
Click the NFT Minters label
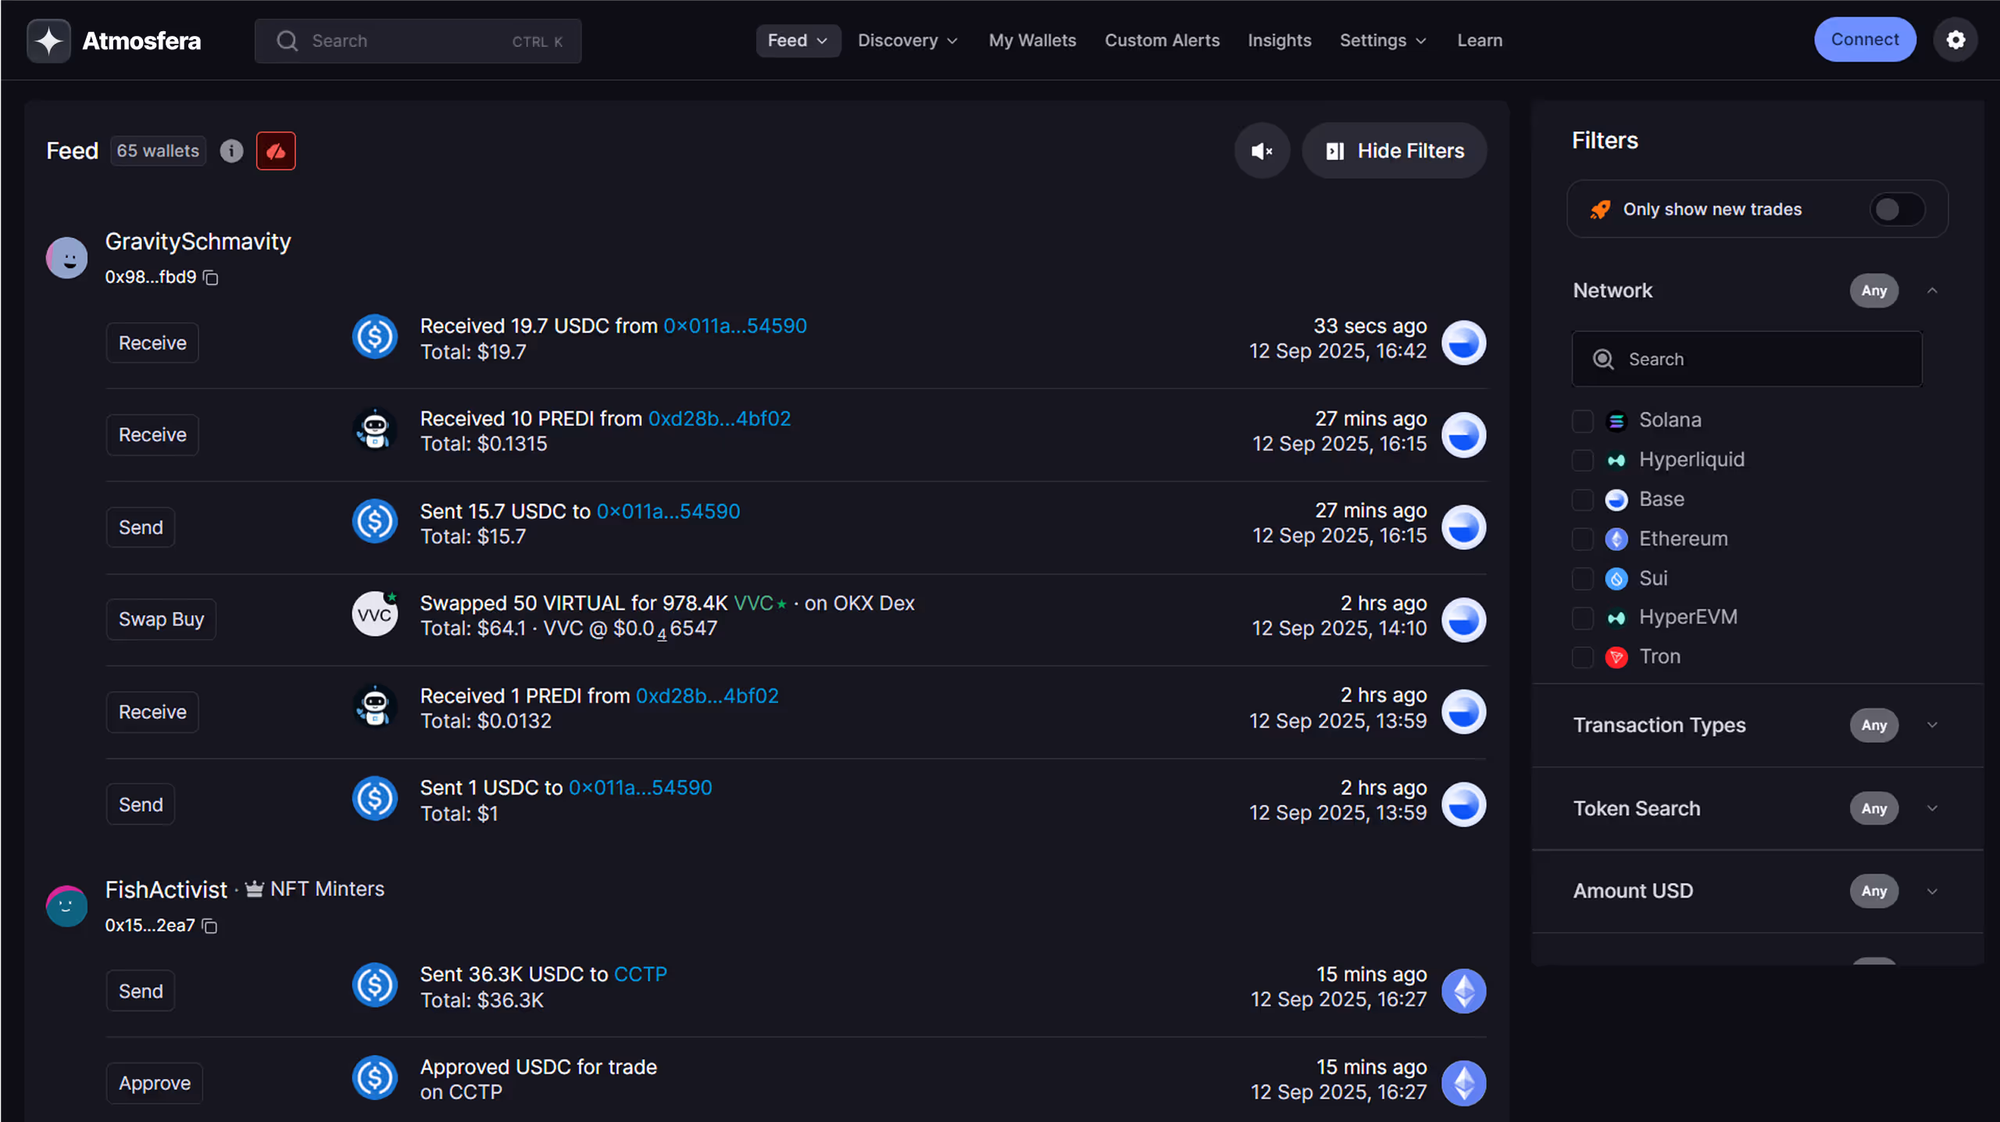click(x=327, y=889)
